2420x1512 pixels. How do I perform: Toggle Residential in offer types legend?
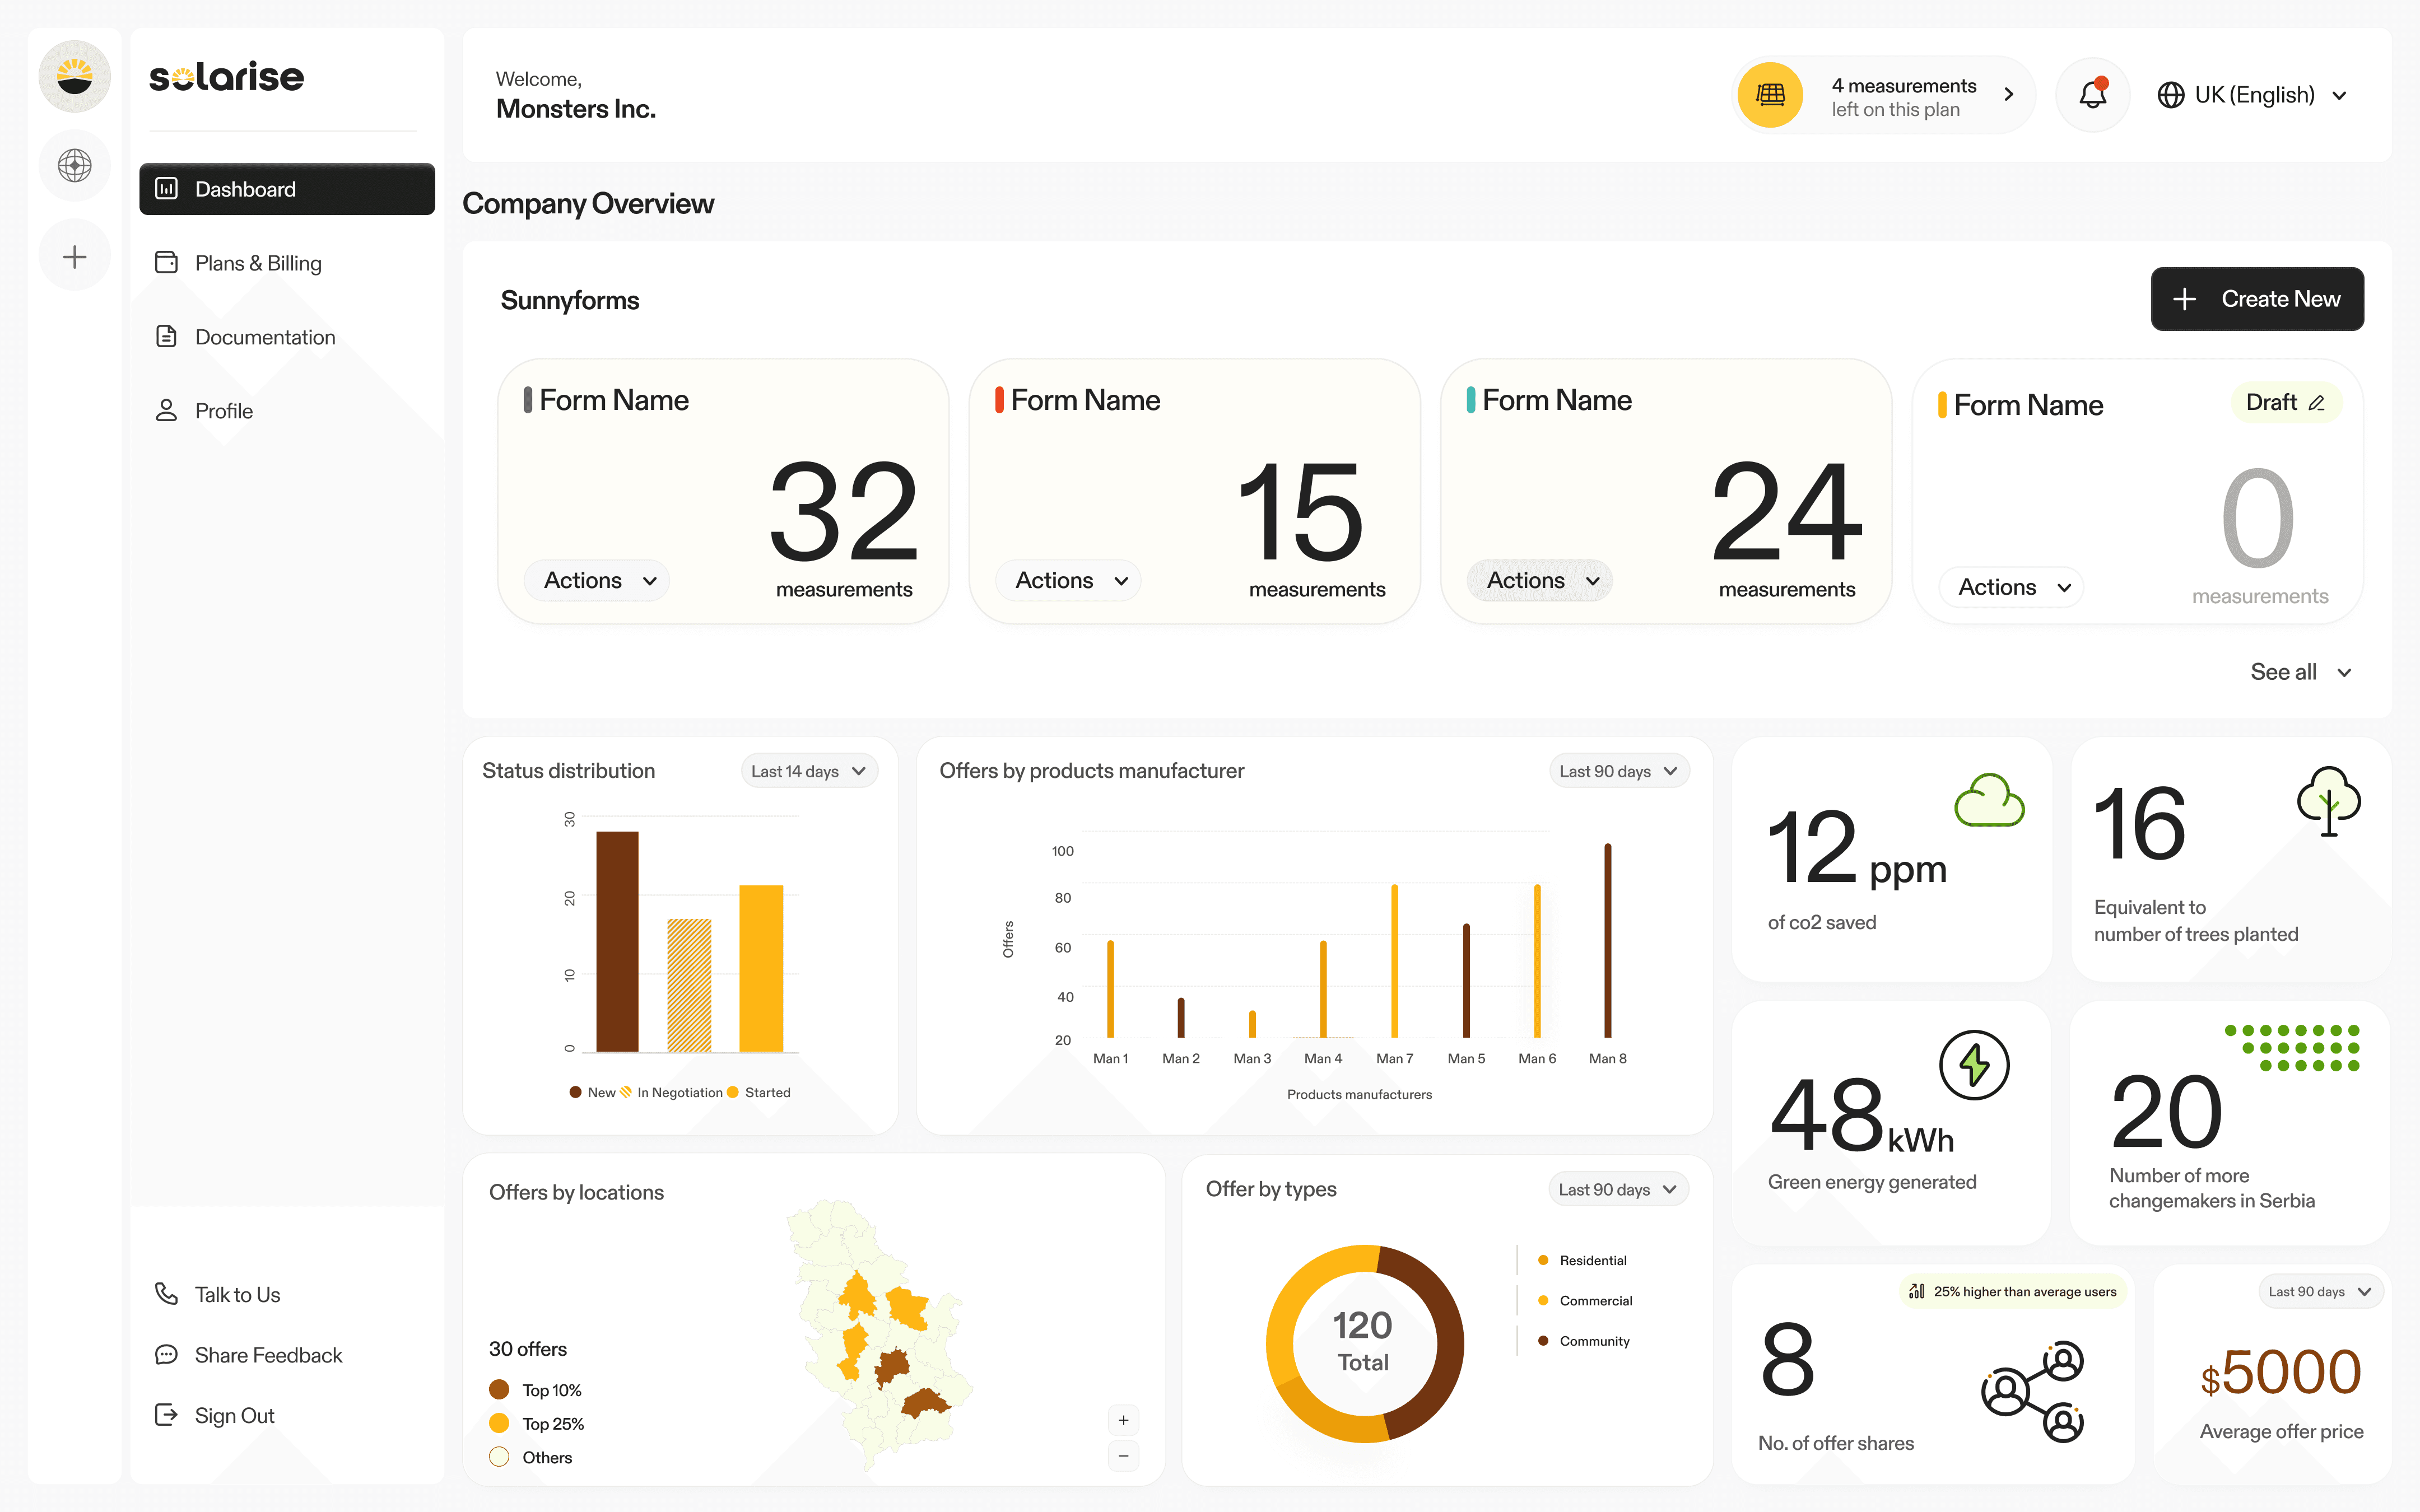click(1582, 1260)
